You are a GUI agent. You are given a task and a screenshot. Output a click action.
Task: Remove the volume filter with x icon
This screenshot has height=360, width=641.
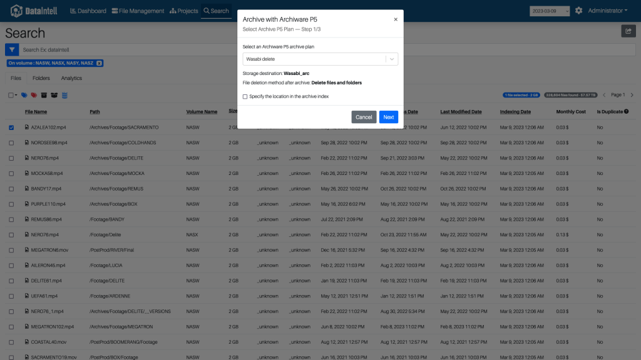tap(99, 63)
